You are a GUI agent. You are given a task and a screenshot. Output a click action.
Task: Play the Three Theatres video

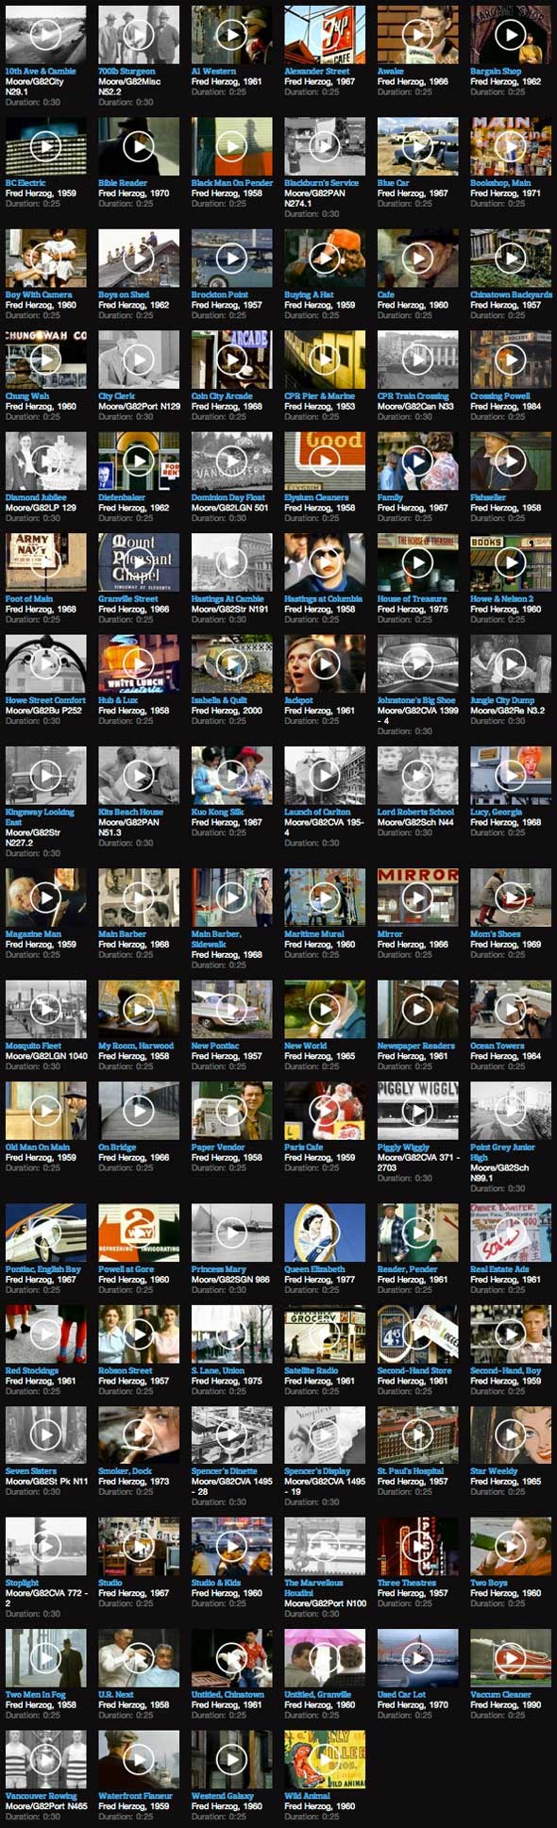point(417,1546)
